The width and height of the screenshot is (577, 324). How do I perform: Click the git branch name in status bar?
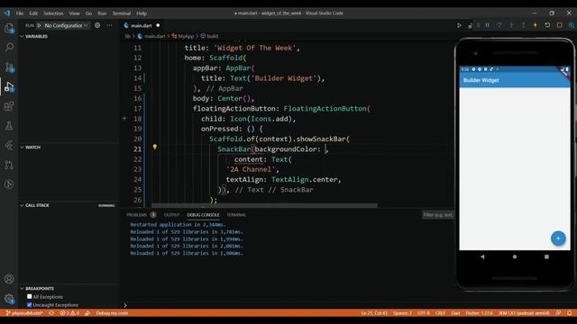[x=24, y=313]
